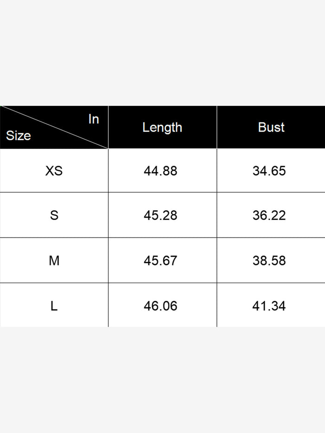Click the "Size" label in header cell
This screenshot has height=433, width=325.
[x=19, y=136]
